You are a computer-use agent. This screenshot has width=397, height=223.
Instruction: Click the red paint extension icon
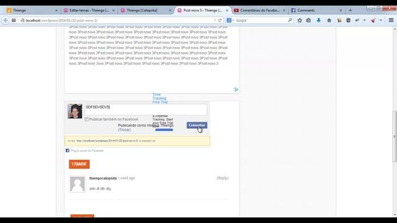[x=373, y=20]
